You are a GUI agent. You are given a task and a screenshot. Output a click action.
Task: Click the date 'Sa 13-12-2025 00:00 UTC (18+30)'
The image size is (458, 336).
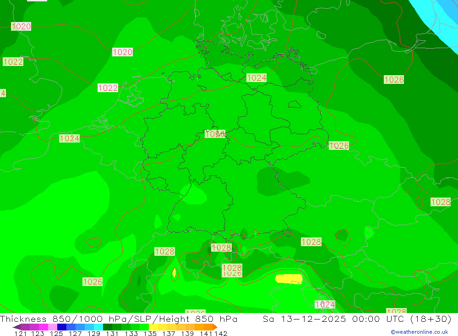pos(357,319)
